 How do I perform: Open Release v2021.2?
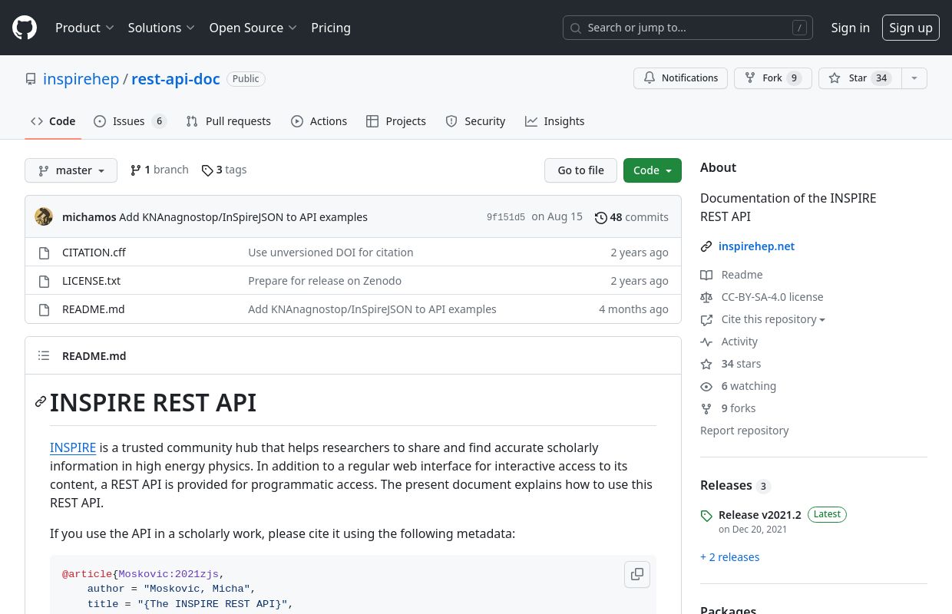[x=759, y=514]
